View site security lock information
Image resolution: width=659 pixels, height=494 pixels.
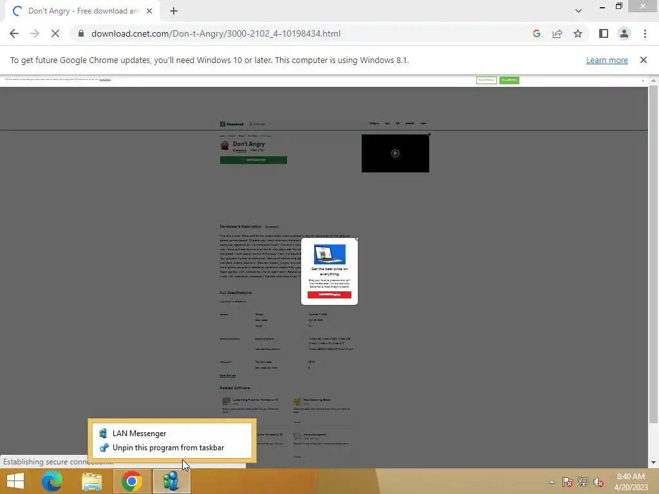point(81,33)
